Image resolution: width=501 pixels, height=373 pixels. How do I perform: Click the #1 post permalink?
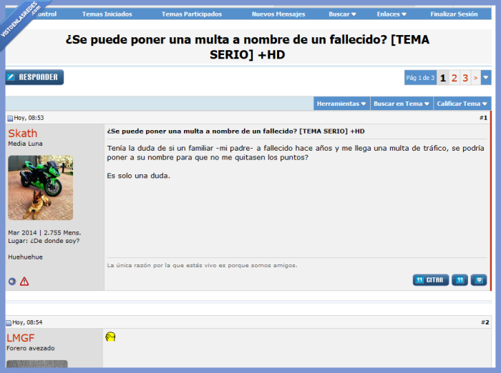point(483,118)
